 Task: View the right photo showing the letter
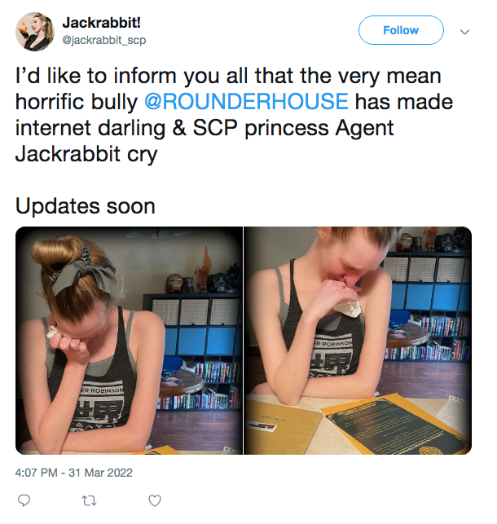pos(358,341)
